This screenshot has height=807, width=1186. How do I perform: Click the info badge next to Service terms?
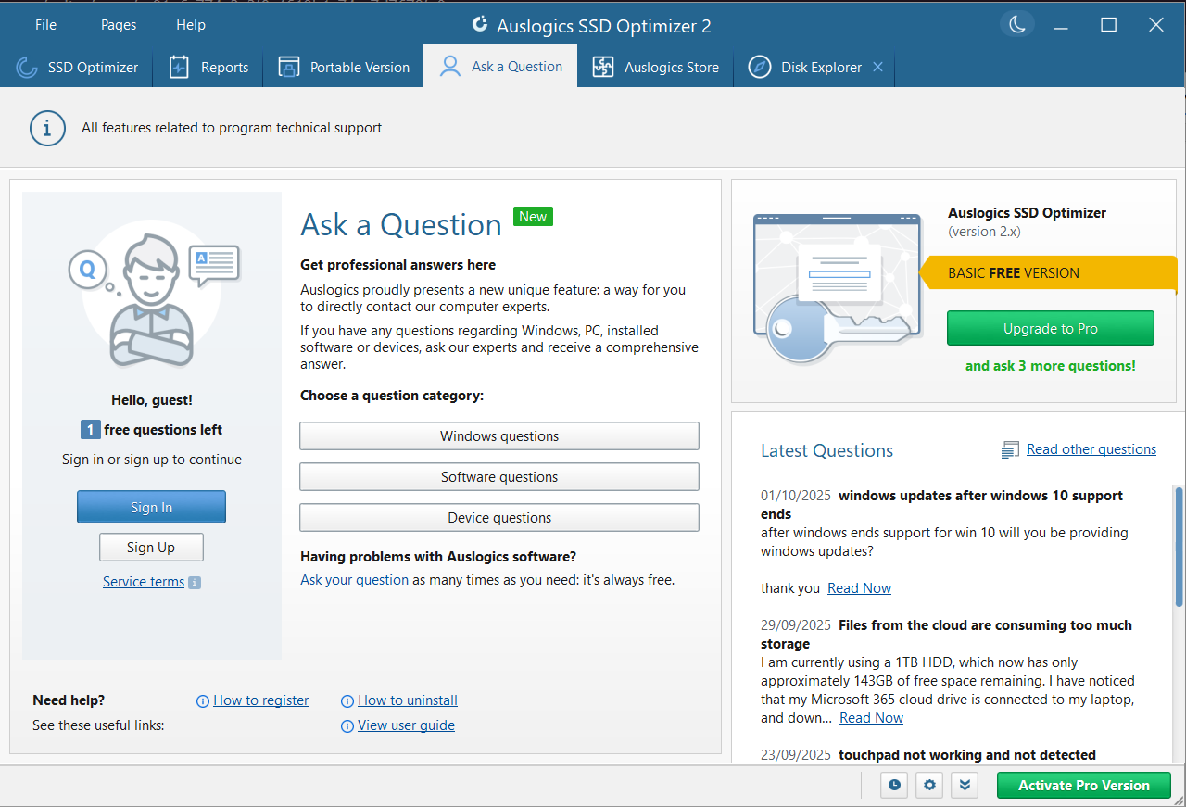tap(194, 582)
